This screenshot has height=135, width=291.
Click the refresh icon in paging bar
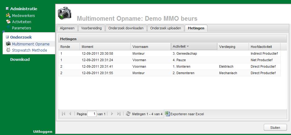click(x=128, y=114)
